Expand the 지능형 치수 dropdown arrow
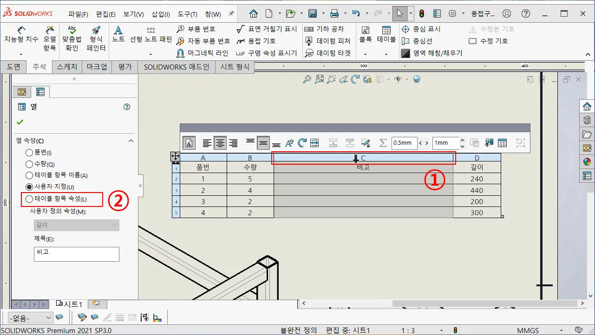The width and height of the screenshot is (595, 335). [21, 54]
